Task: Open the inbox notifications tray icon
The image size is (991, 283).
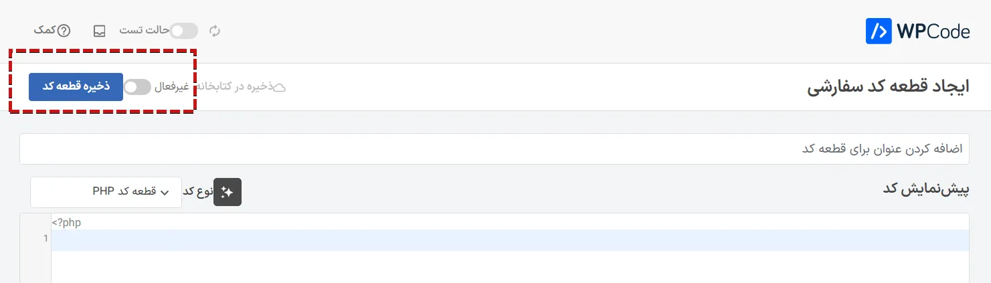Action: (x=99, y=31)
